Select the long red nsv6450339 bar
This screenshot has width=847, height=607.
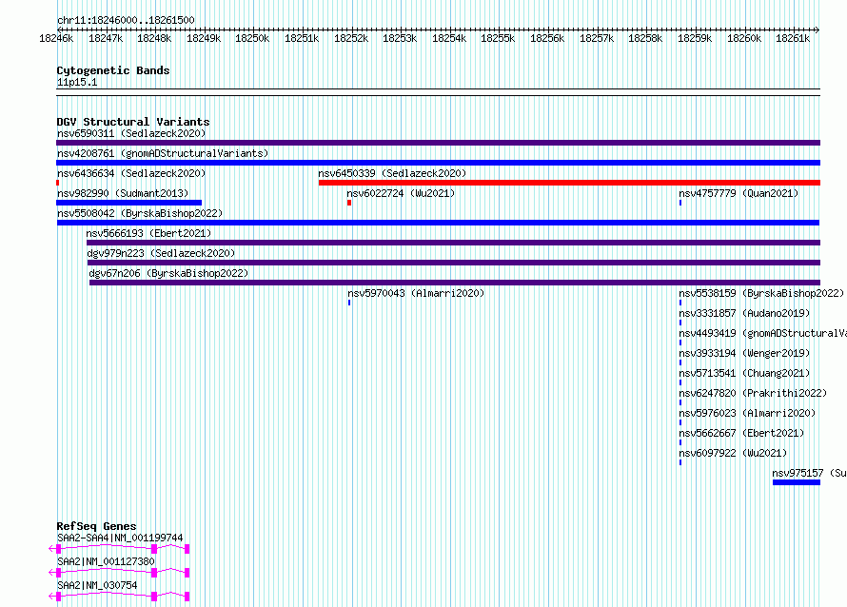point(569,183)
